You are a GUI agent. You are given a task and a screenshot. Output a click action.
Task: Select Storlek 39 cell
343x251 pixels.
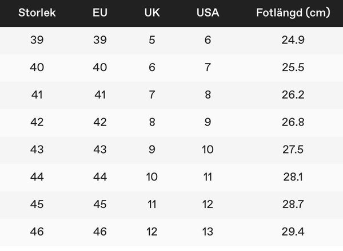(x=37, y=40)
